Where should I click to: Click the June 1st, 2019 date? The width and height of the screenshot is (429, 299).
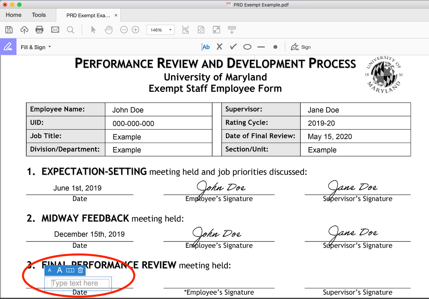coord(77,188)
